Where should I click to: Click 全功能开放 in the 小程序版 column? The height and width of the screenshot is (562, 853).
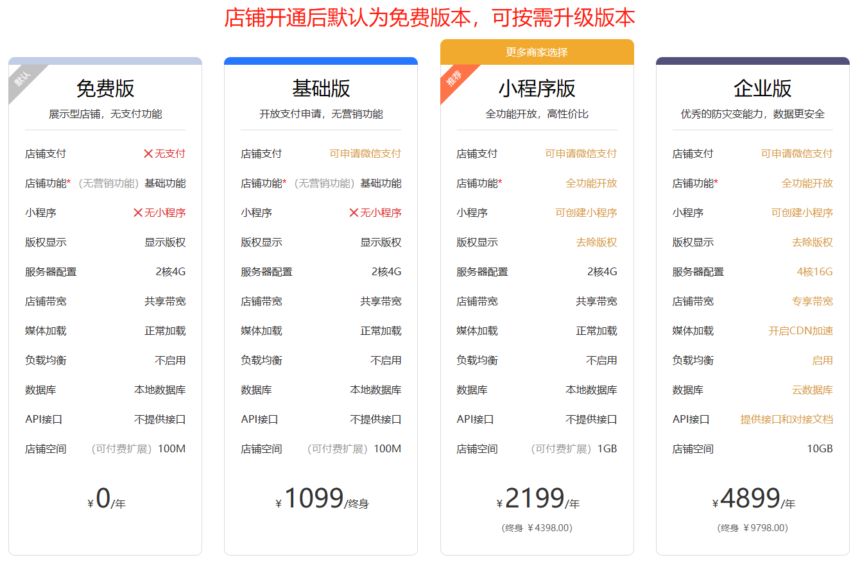(x=591, y=183)
